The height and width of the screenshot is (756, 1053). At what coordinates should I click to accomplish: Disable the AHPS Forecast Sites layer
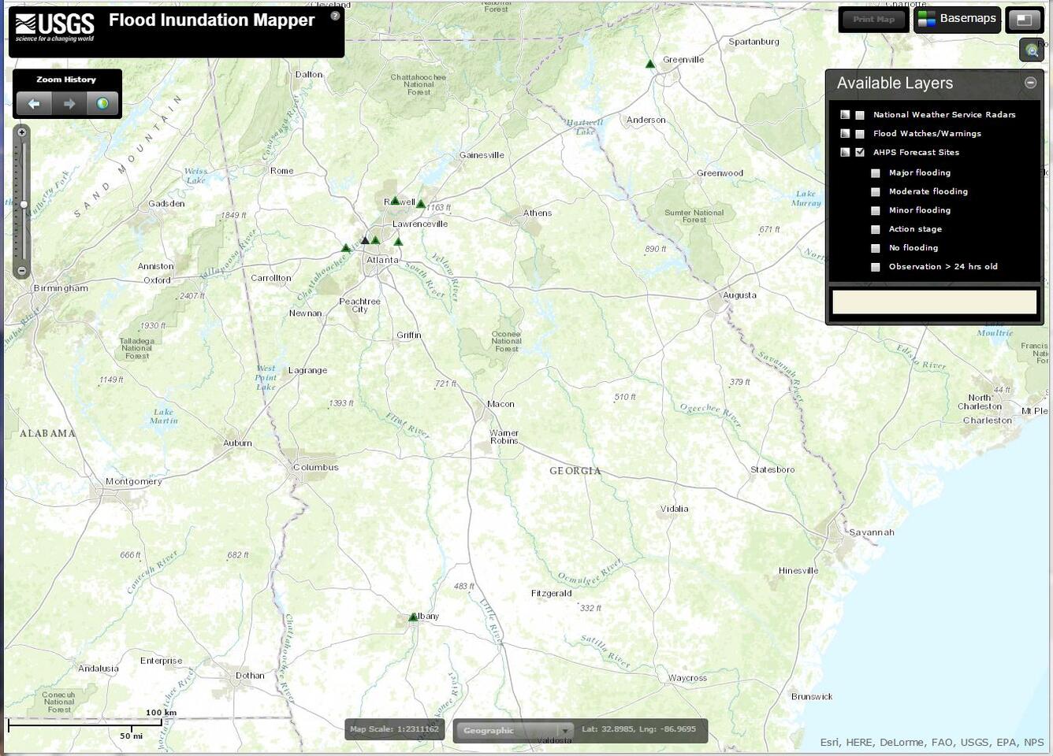[859, 152]
